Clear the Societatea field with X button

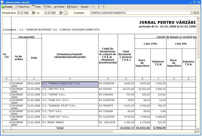195,13
